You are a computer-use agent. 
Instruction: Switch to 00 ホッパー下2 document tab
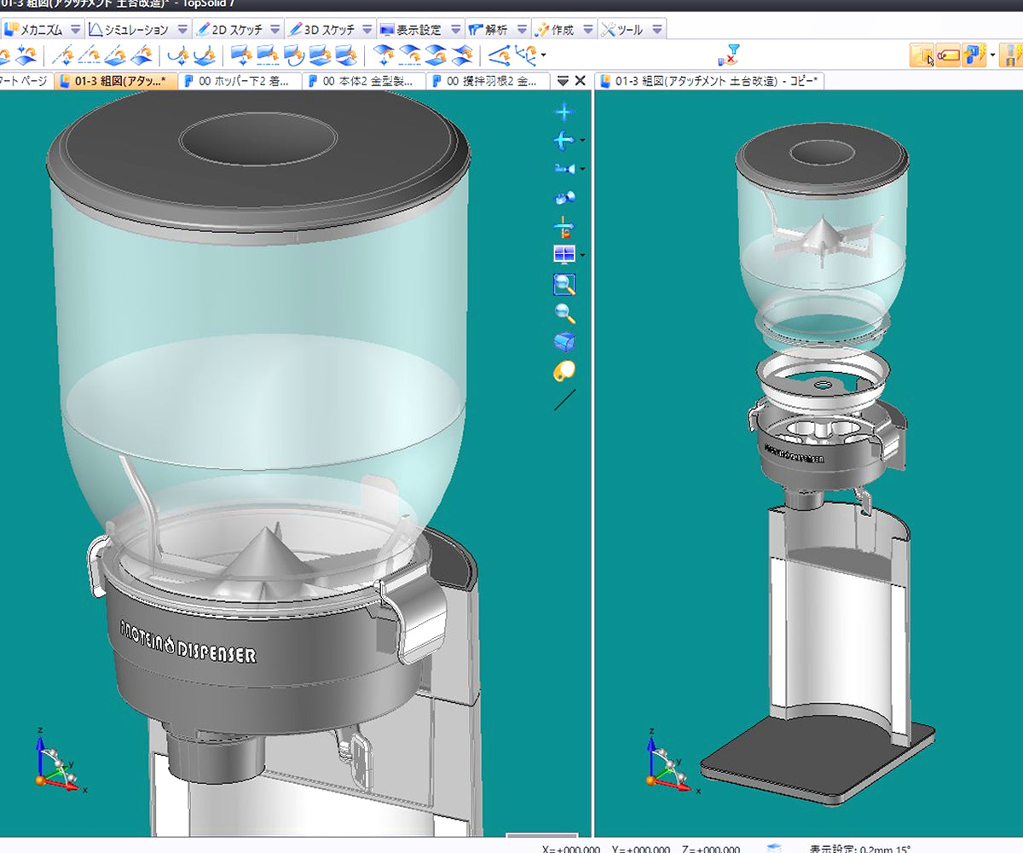coord(243,82)
